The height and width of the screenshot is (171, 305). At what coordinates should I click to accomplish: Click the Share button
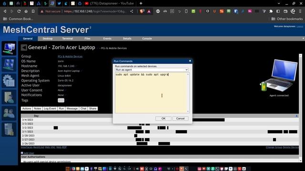[x=93, y=109]
